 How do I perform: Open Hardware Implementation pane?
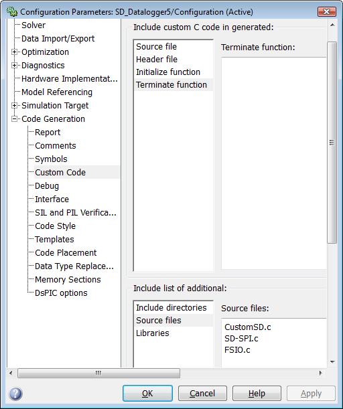coord(70,79)
